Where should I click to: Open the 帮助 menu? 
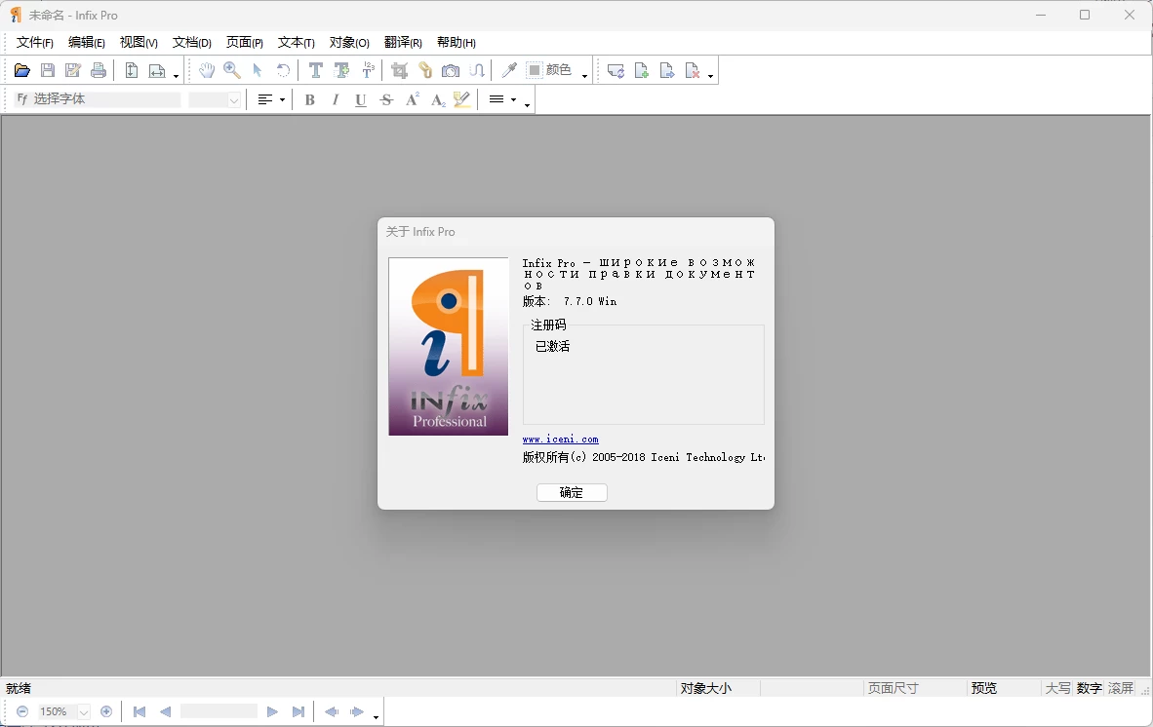[456, 43]
